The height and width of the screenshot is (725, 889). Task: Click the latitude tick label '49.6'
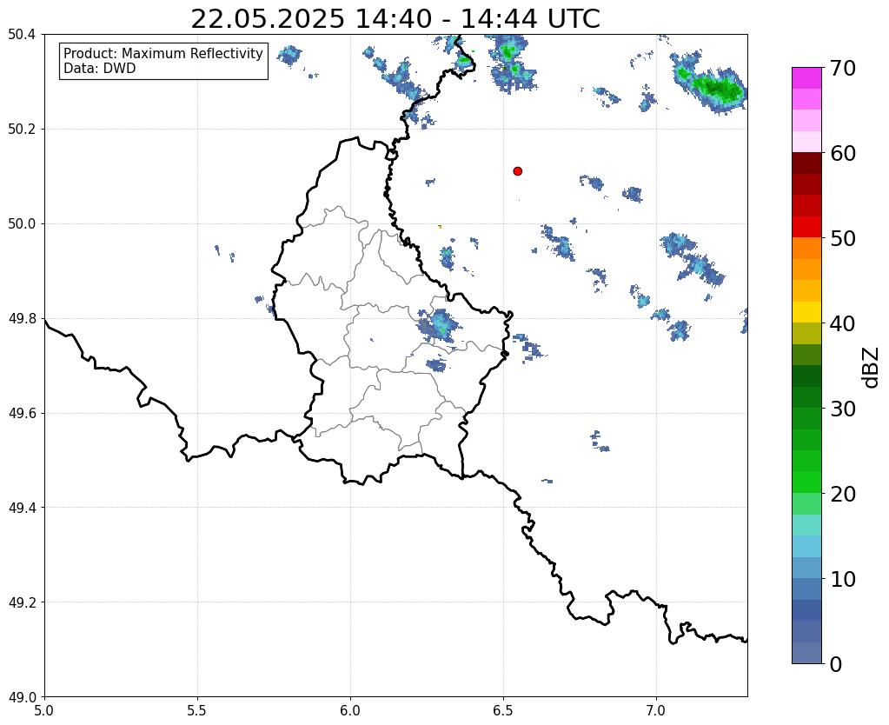pyautogui.click(x=22, y=414)
